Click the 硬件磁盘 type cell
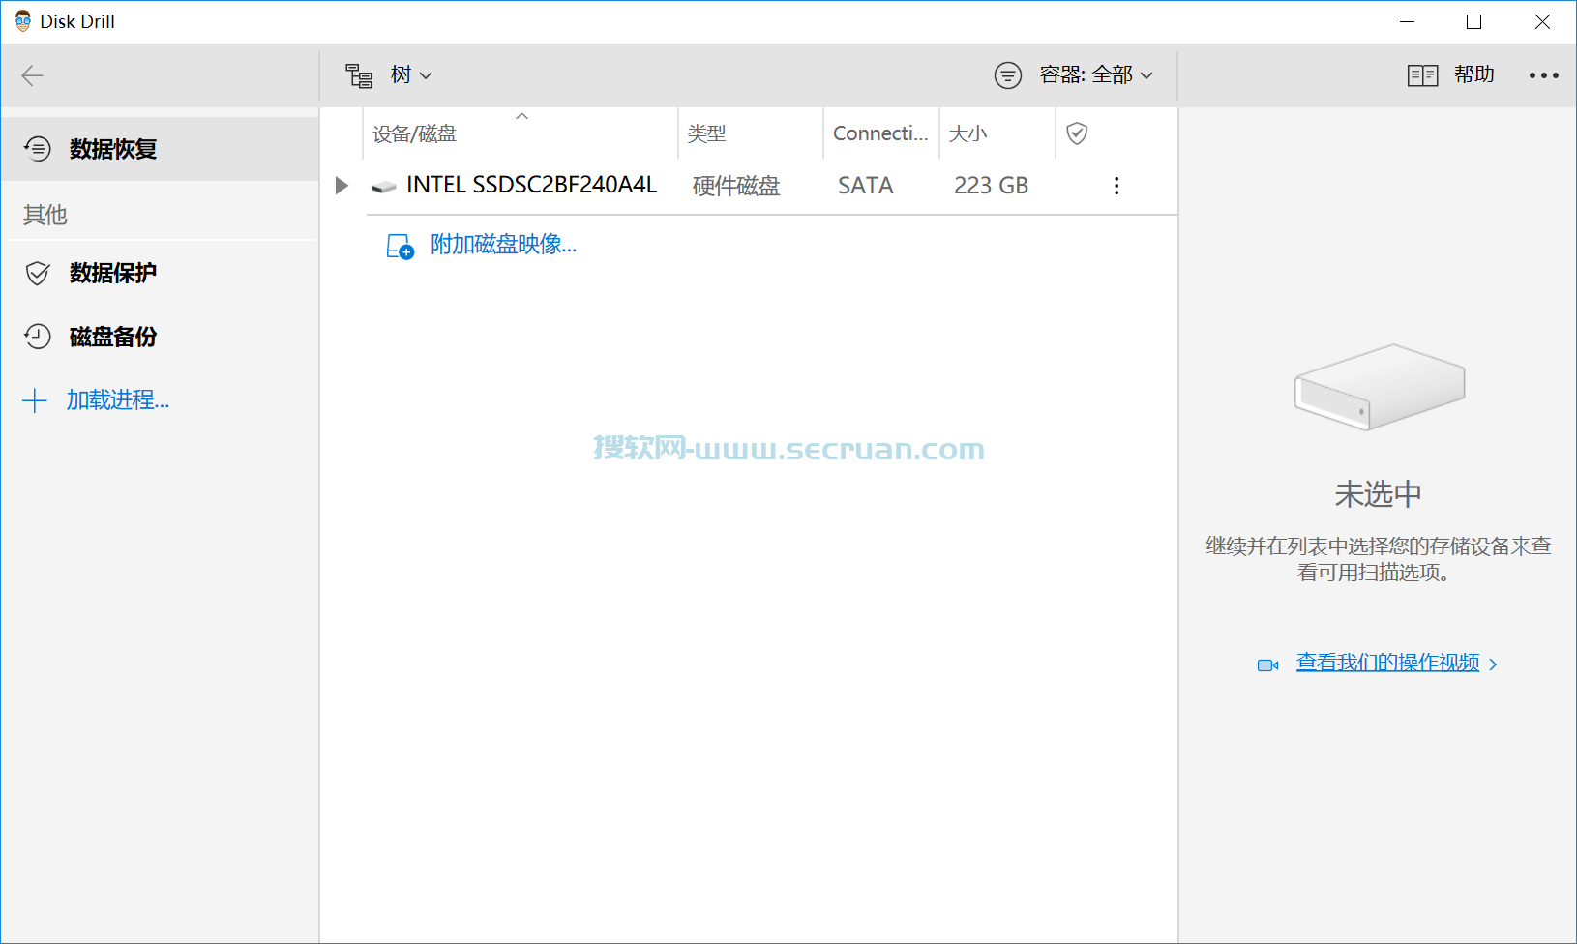The image size is (1577, 944). pos(736,186)
